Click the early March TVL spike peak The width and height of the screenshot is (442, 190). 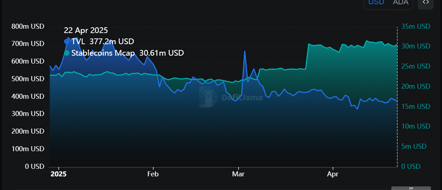pyautogui.click(x=245, y=51)
